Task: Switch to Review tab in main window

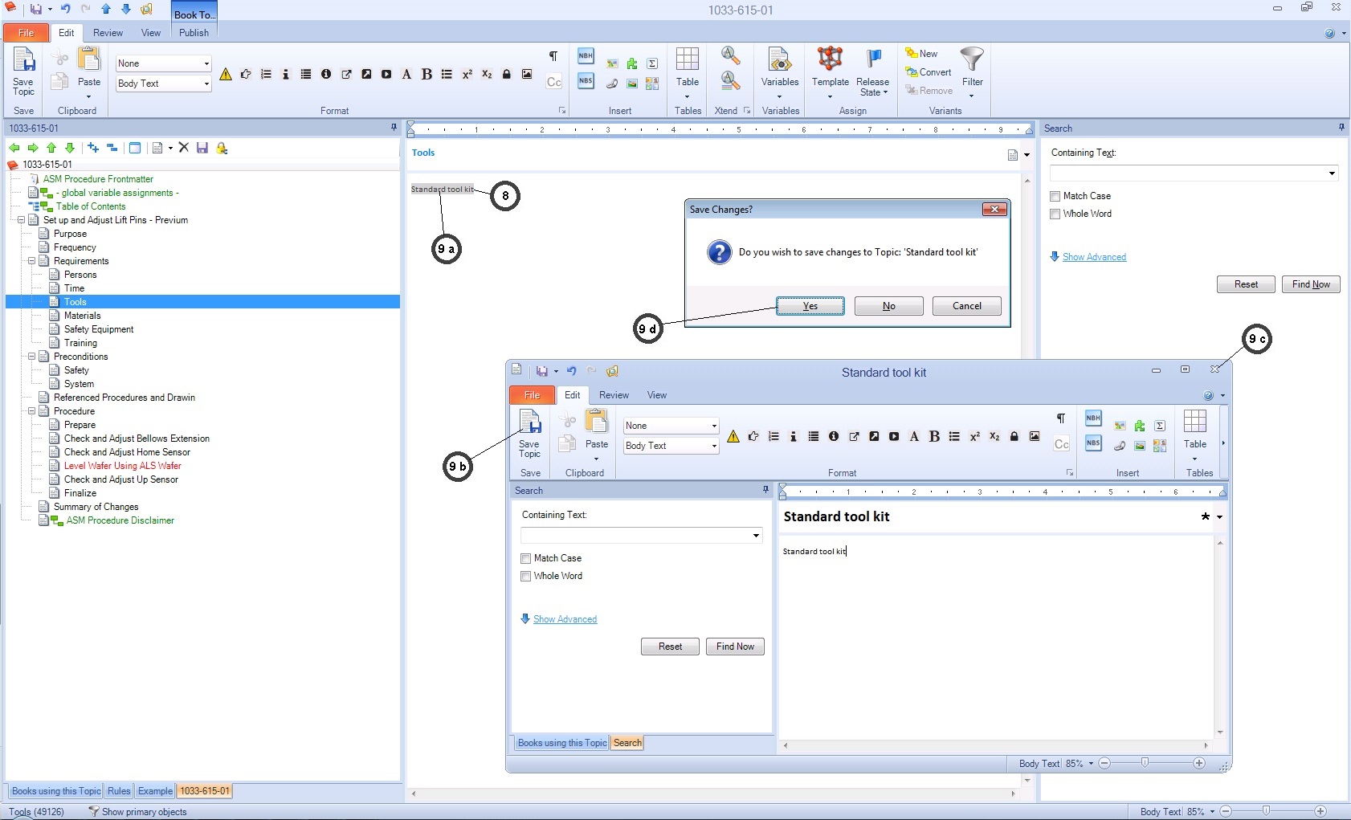Action: [108, 33]
